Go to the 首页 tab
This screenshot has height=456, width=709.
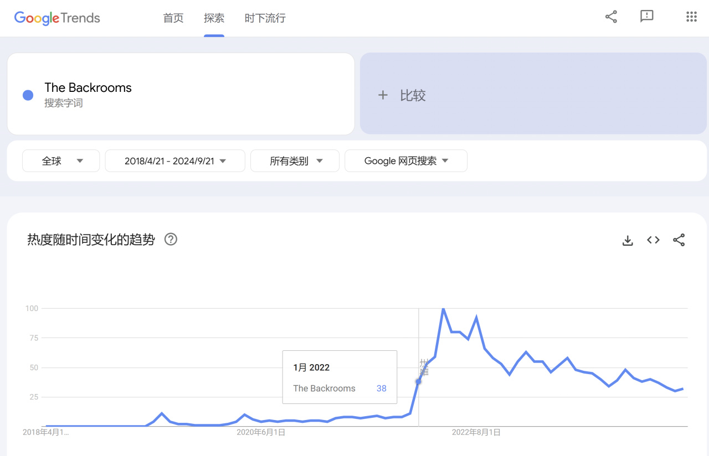173,18
